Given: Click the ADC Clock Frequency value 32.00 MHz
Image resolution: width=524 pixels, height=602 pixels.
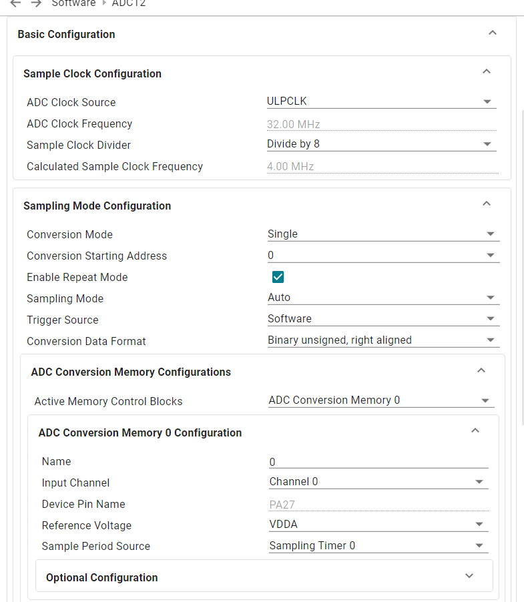Looking at the screenshot, I should point(382,124).
